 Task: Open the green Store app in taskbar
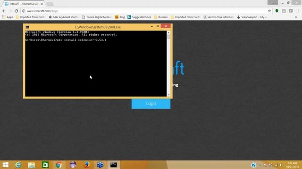click(45, 165)
